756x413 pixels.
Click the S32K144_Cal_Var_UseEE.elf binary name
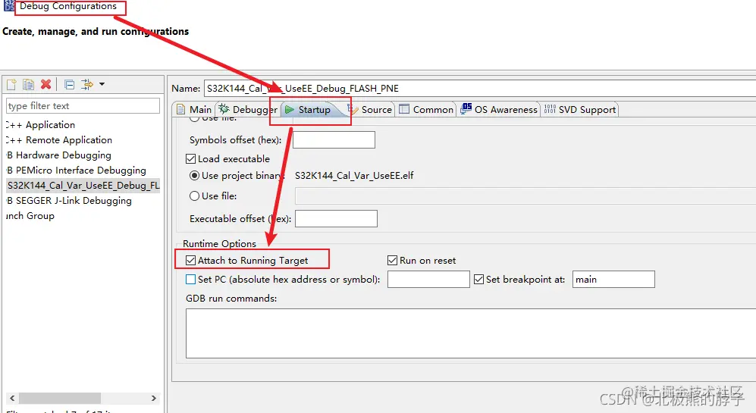point(354,176)
